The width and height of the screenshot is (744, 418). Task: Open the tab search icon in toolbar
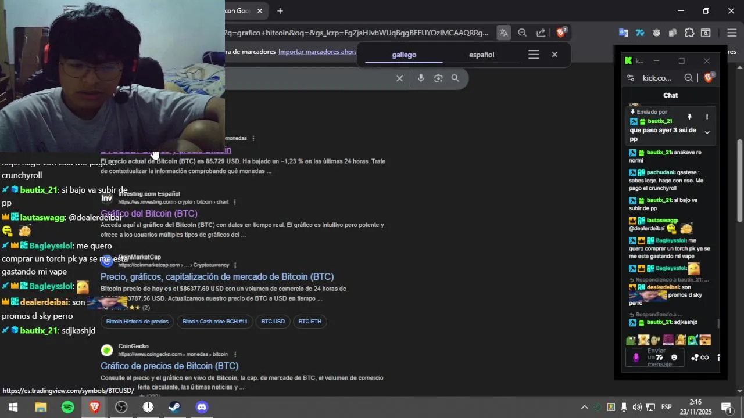click(x=706, y=33)
